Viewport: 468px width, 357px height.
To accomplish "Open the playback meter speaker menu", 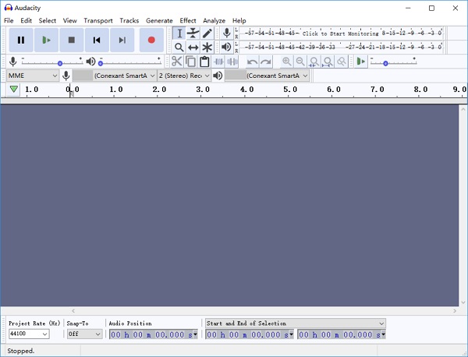I will tap(227, 47).
